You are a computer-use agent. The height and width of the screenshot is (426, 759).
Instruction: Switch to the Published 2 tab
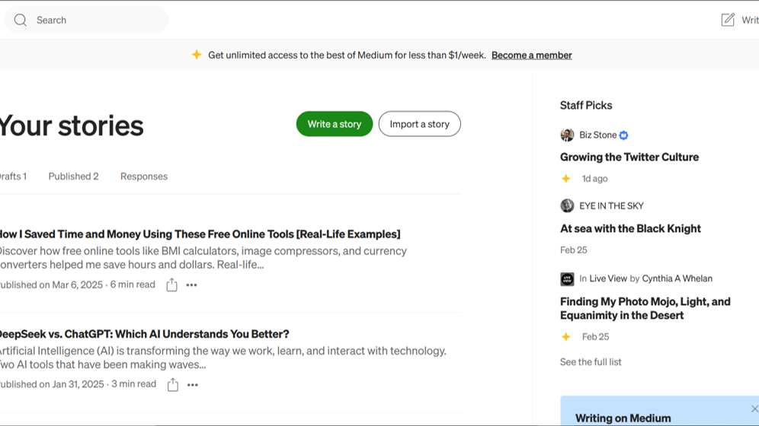74,176
